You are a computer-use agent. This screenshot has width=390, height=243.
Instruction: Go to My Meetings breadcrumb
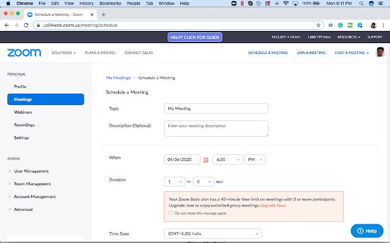[118, 78]
